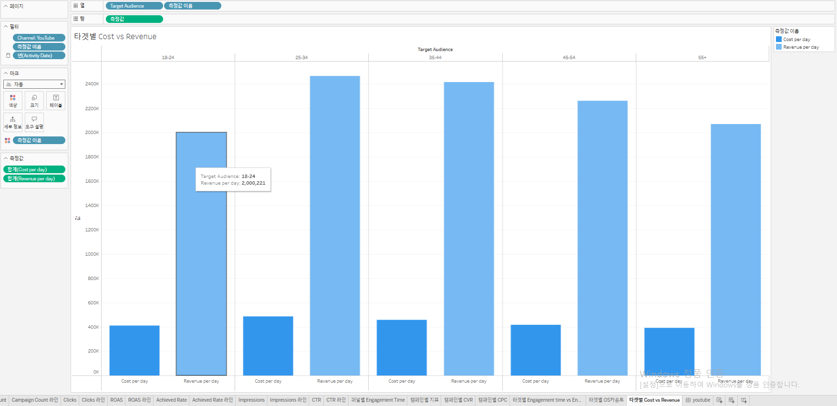Open the youtube dashboard tab
The image size is (837, 406).
[x=698, y=400]
